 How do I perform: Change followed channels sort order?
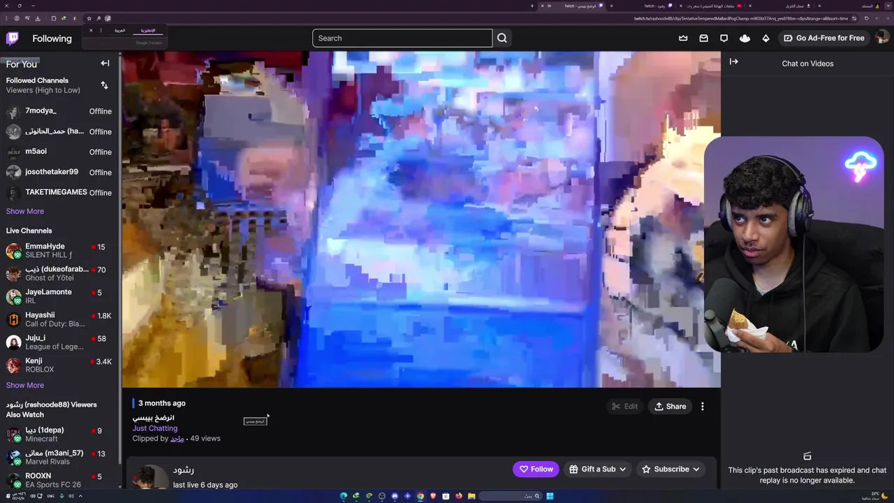[104, 85]
